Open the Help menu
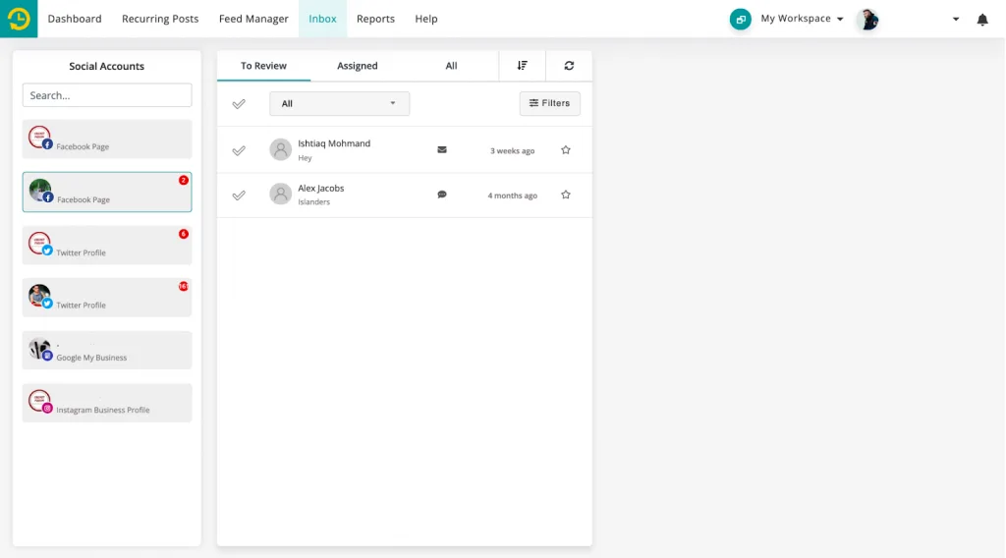Viewport: 1006px width, 558px height. point(426,19)
